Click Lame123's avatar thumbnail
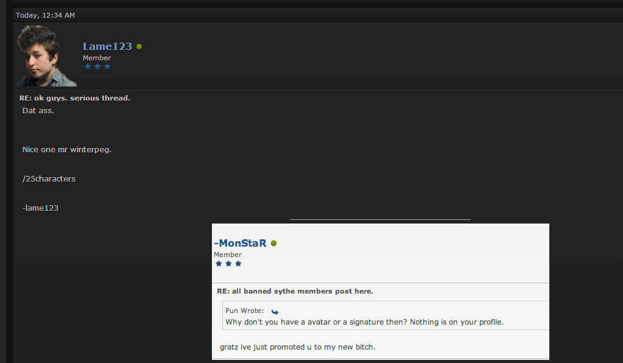This screenshot has width=623, height=363. (x=46, y=56)
